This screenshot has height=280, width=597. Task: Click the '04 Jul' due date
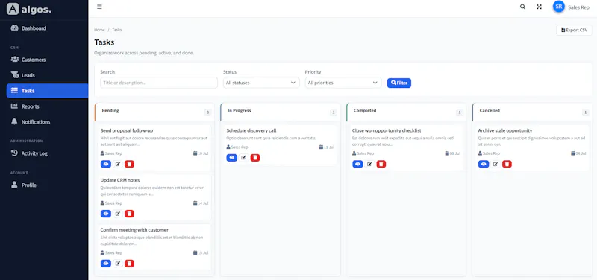click(x=578, y=153)
